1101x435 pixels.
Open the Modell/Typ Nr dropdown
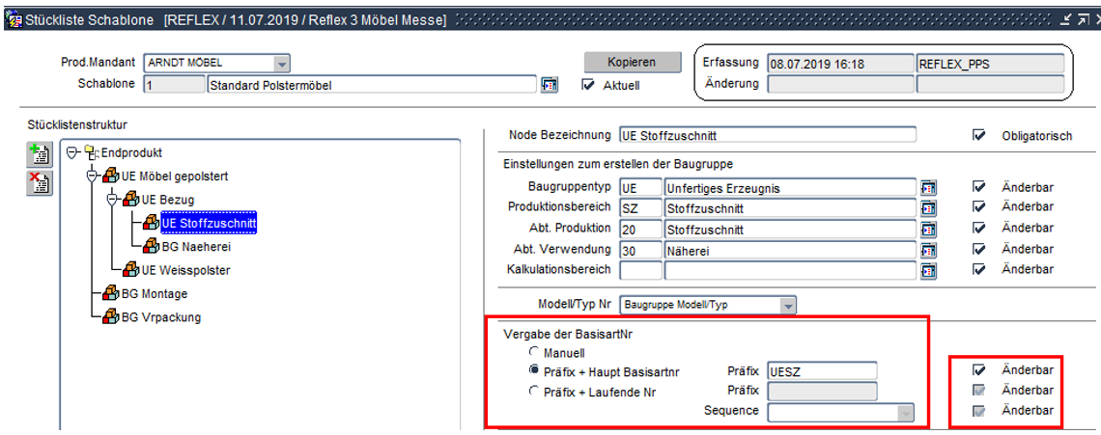coord(788,306)
